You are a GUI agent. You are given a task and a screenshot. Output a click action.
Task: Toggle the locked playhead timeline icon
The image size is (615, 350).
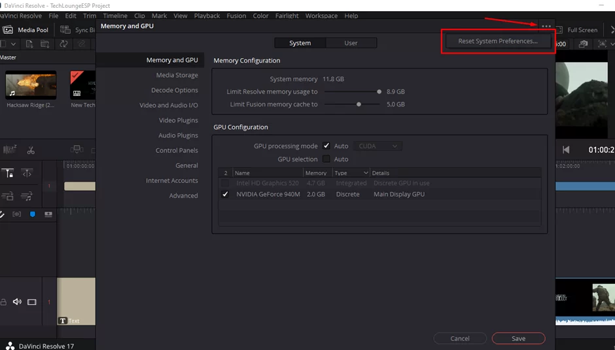tap(8, 173)
